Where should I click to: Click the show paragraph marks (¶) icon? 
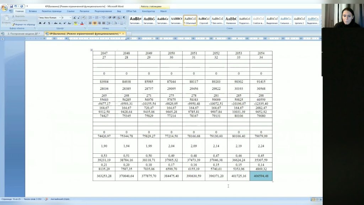point(124,17)
